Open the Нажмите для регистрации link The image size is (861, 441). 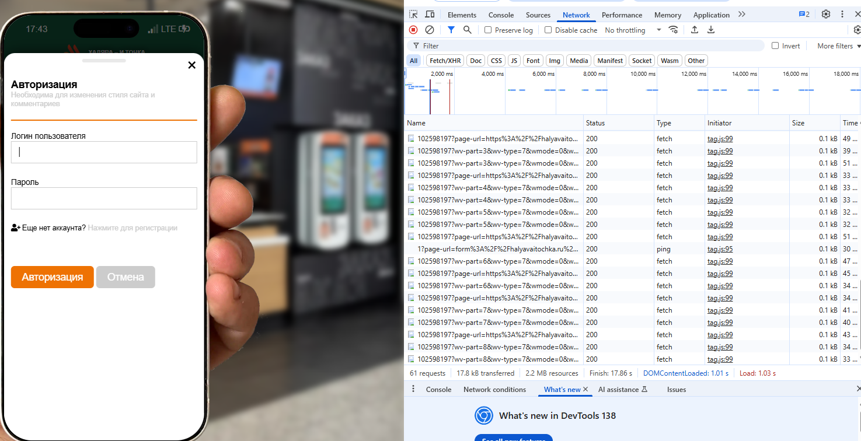point(133,228)
